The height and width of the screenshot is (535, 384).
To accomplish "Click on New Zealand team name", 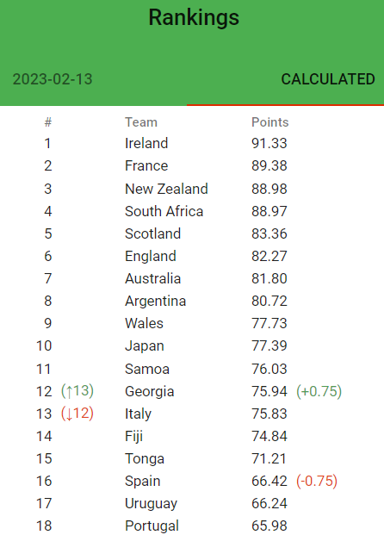I will [x=166, y=189].
